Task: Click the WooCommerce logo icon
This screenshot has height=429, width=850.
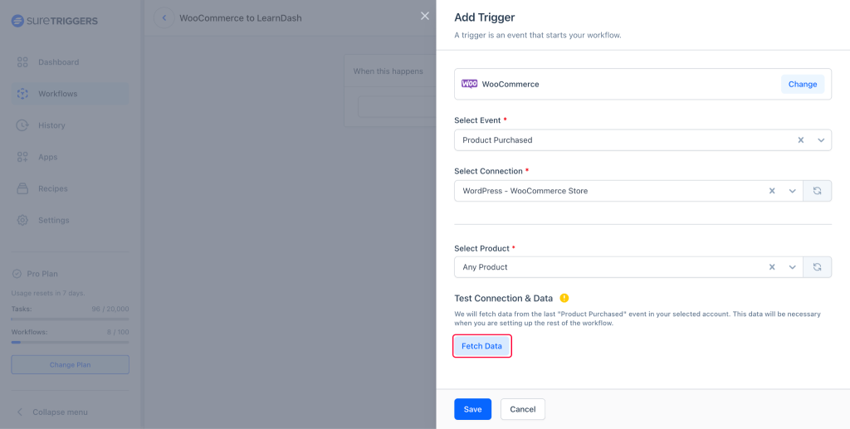Action: 469,84
